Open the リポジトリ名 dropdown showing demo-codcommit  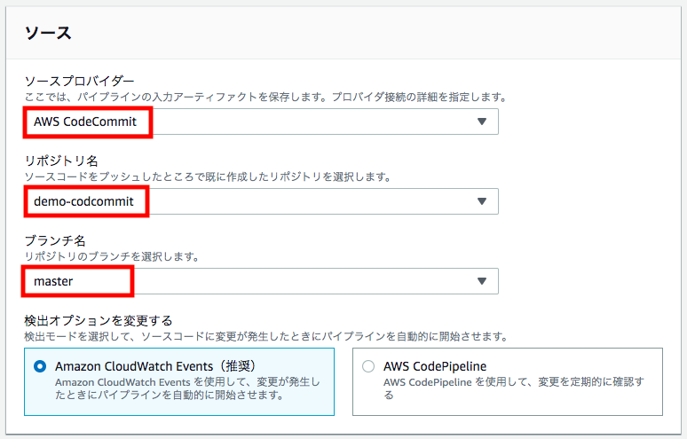pos(262,201)
